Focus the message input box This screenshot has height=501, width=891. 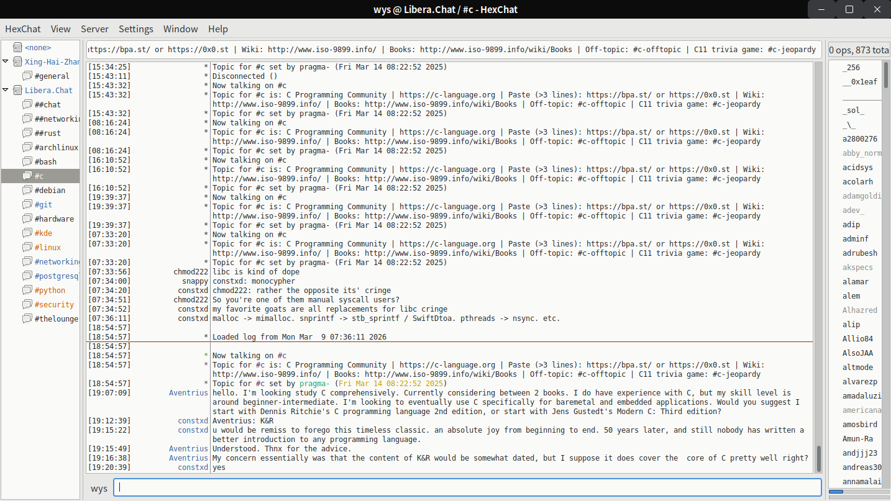467,488
